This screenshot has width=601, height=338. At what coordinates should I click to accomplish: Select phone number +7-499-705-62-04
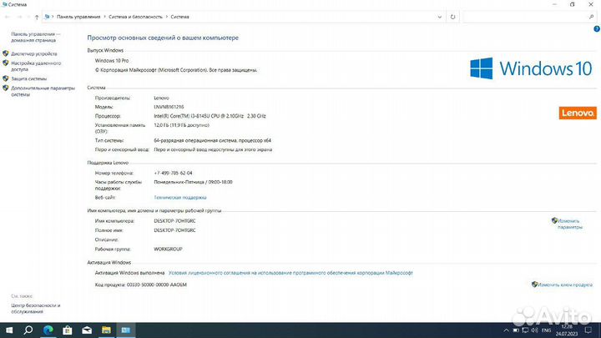[x=173, y=173]
